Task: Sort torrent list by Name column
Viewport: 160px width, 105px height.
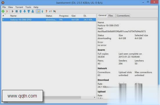Action: pyautogui.click(x=13, y=16)
